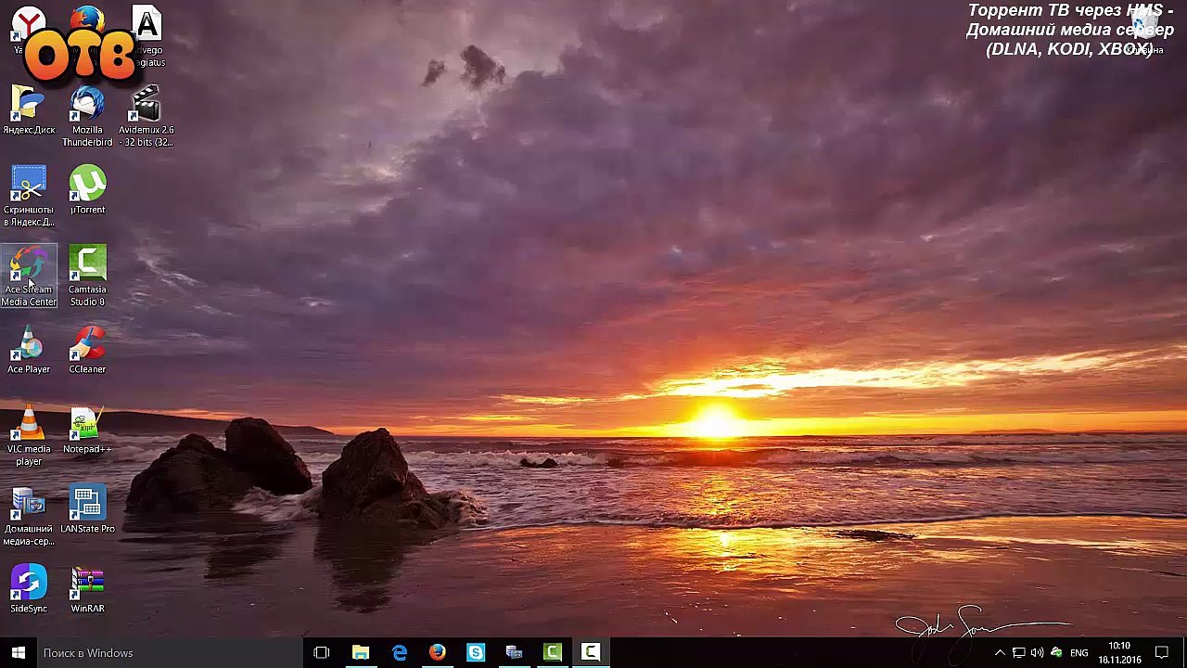Select the Ace Stream Media Center icon
The height and width of the screenshot is (668, 1187).
coord(29,276)
